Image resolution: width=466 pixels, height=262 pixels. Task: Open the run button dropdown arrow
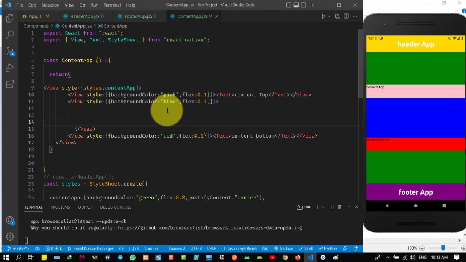(329, 16)
